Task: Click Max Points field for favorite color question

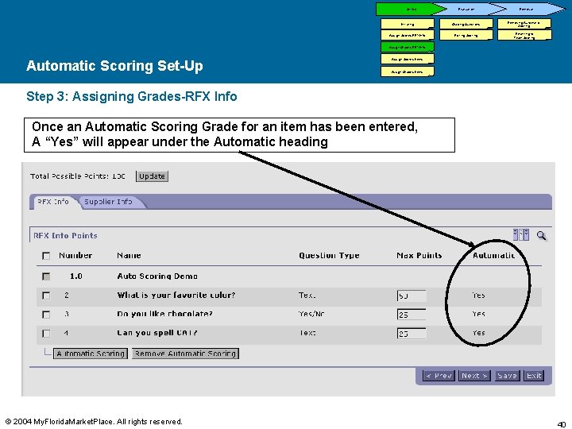Action: point(412,296)
